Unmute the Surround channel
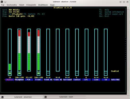Viewport: 130px width, 99px height. 67,73
